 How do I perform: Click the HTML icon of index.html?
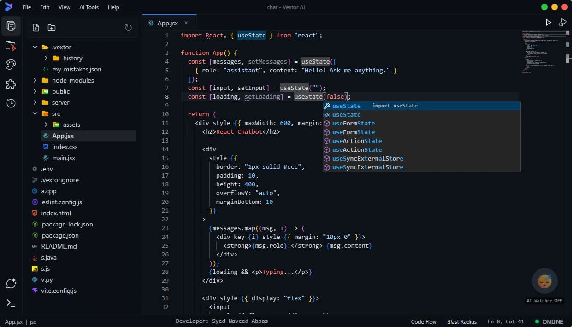(x=35, y=213)
